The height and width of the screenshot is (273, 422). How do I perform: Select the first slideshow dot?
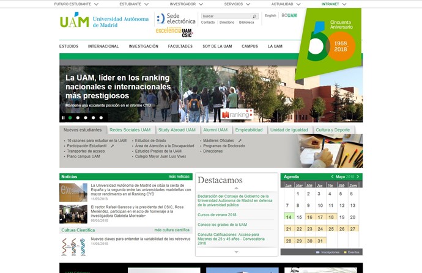pos(70,118)
